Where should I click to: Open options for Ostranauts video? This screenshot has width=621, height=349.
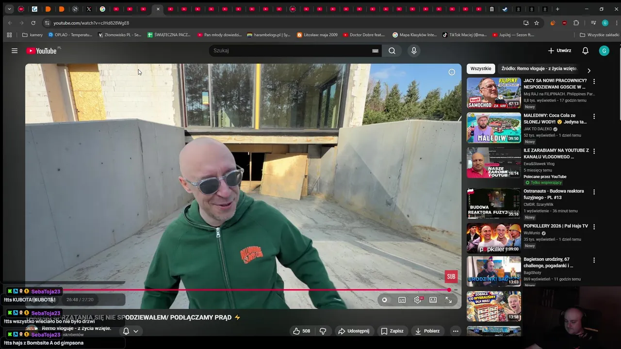pos(594,192)
